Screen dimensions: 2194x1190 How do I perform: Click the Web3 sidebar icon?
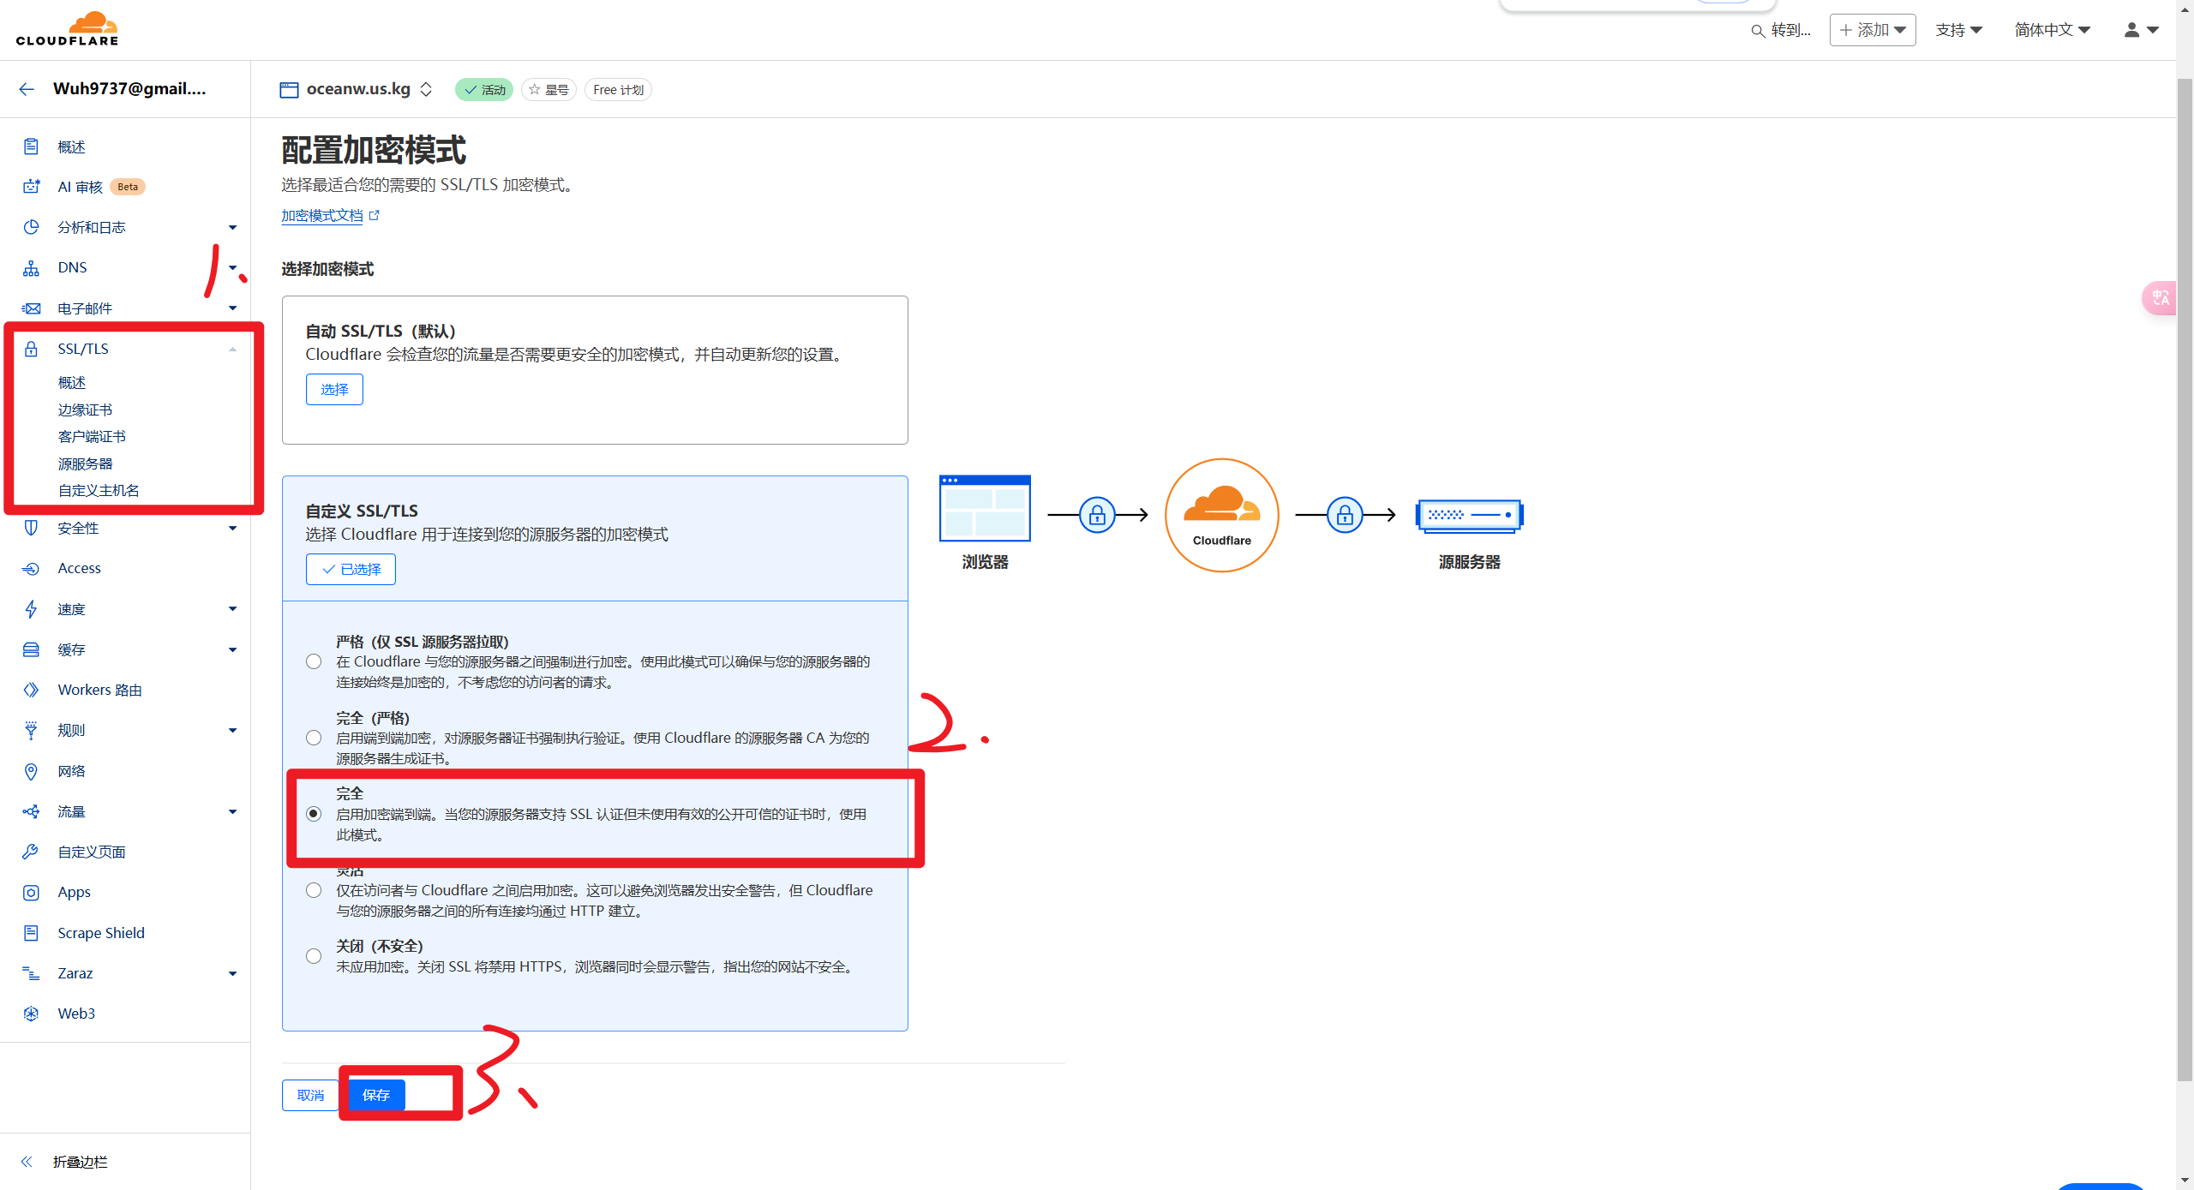[31, 1014]
